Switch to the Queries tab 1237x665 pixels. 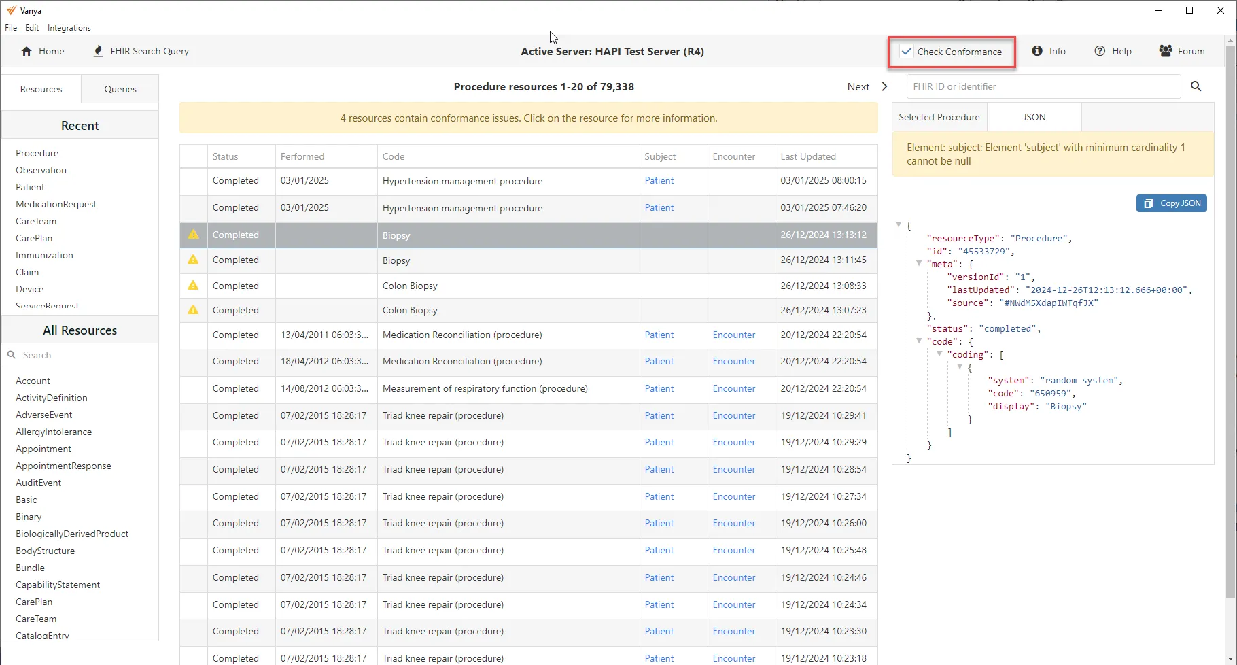coord(120,88)
